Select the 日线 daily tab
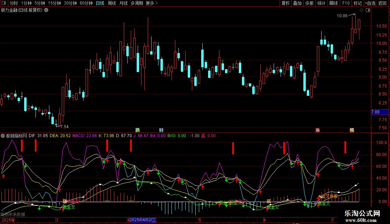Image resolution: width=390 pixels, height=224 pixels. [100, 3]
